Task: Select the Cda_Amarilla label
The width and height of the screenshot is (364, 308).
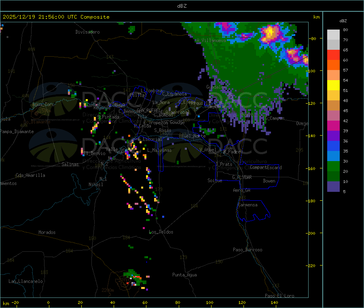Action: coord(30,175)
